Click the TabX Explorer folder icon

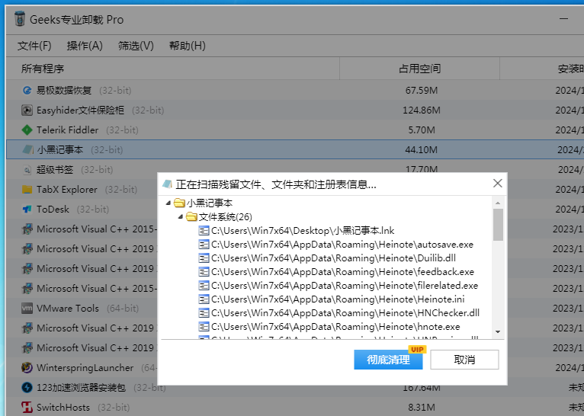point(27,189)
